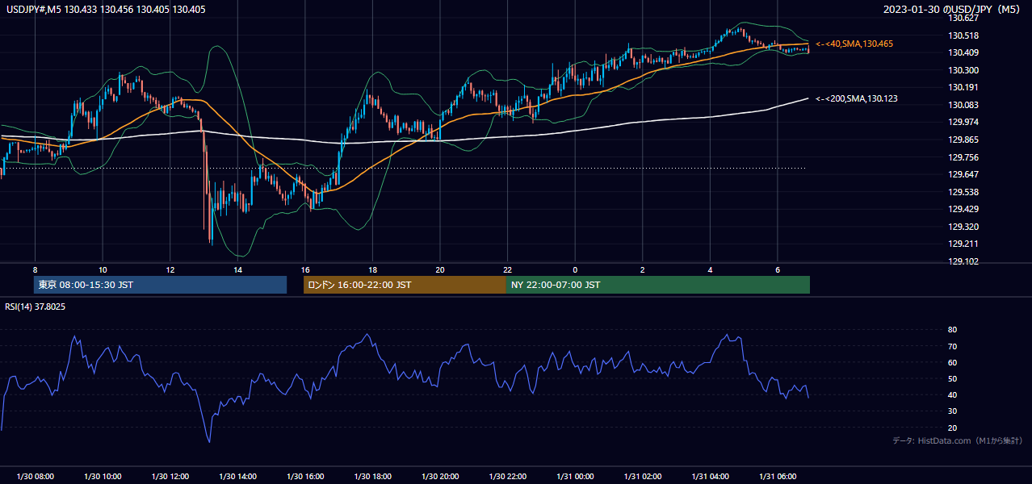The width and height of the screenshot is (1032, 484).
Task: Click the 1/30 12:00 time label
Action: tap(170, 477)
